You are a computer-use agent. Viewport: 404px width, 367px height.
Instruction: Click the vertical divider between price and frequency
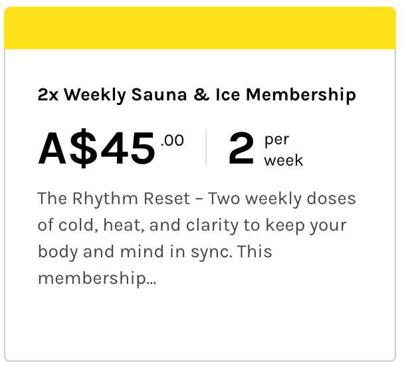coord(206,148)
